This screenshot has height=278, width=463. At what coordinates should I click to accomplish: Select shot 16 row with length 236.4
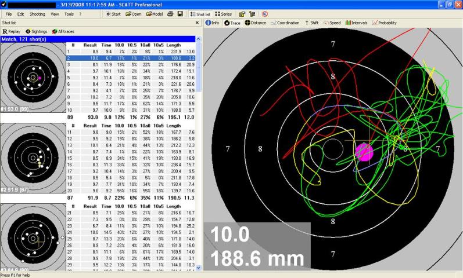131,164
